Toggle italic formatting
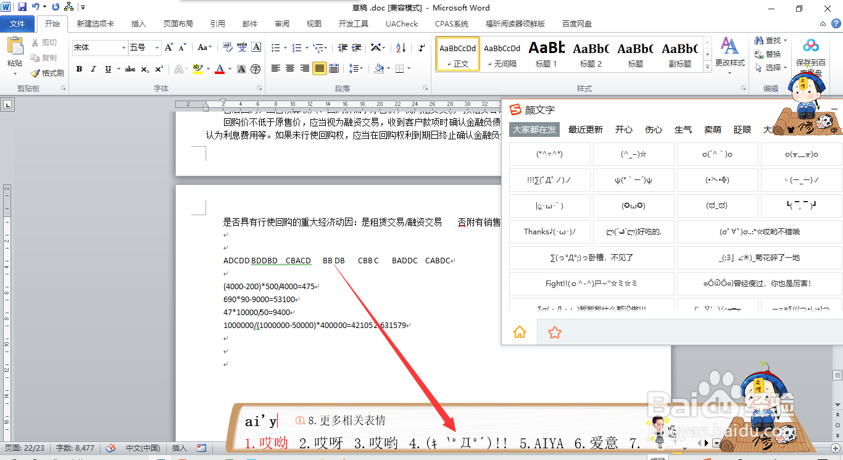Image resolution: width=843 pixels, height=460 pixels. tap(93, 68)
